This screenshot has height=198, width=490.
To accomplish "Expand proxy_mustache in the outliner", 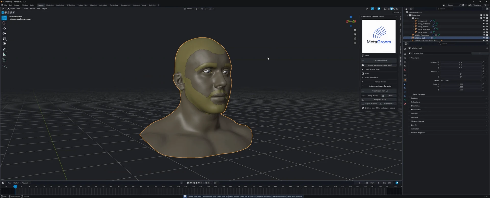I will point(413,30).
